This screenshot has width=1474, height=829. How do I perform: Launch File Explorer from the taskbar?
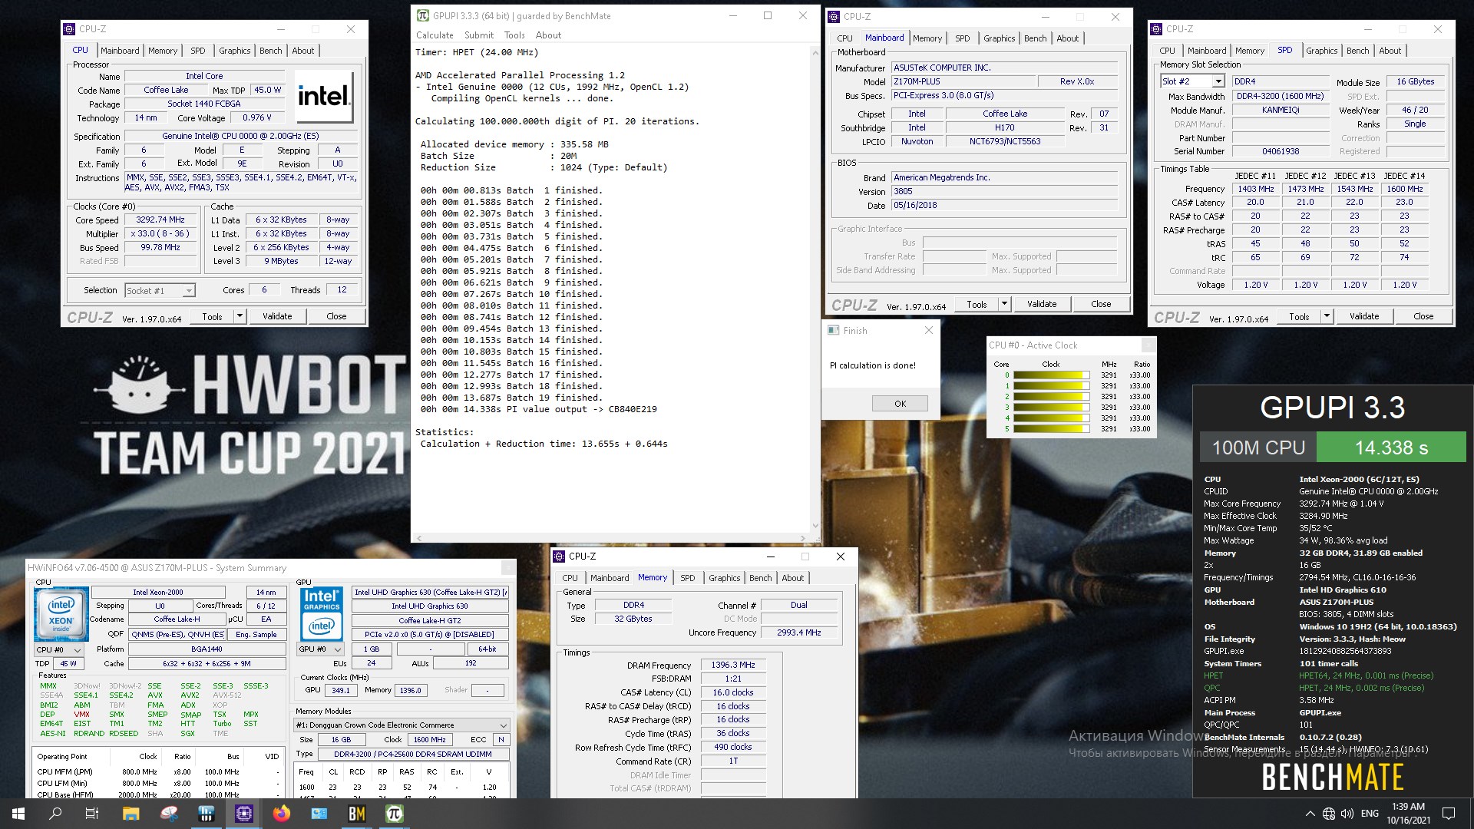[131, 814]
